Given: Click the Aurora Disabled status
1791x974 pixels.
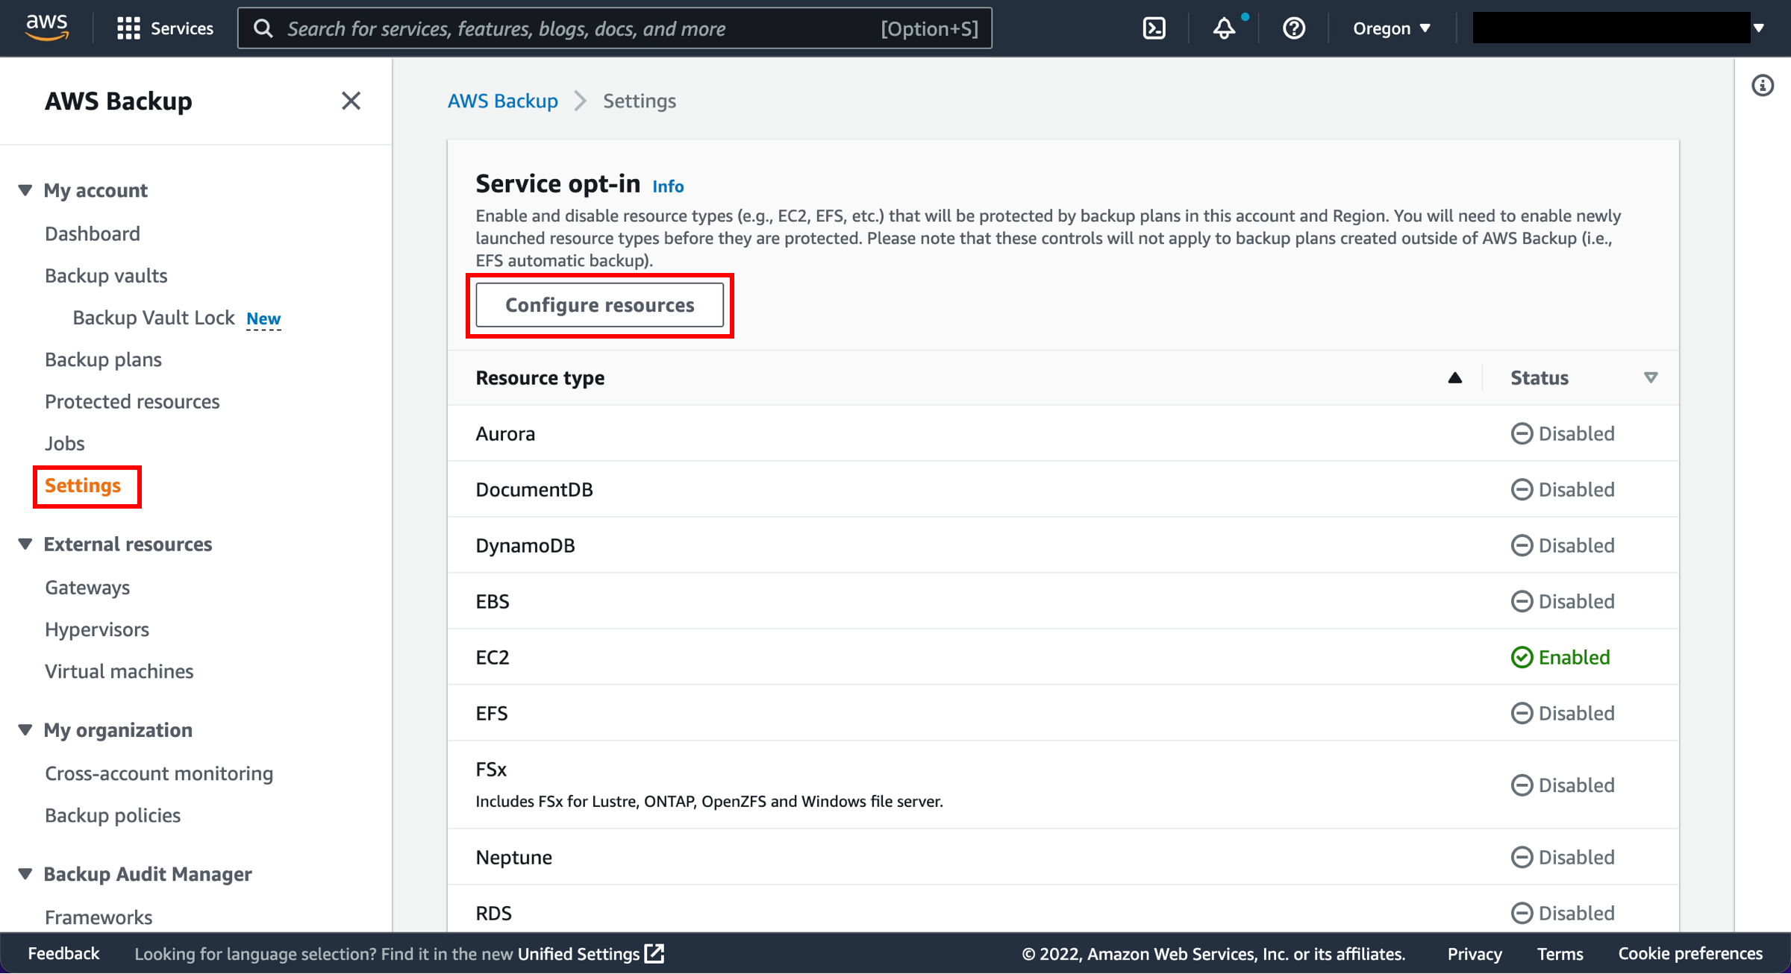Looking at the screenshot, I should pos(1563,434).
